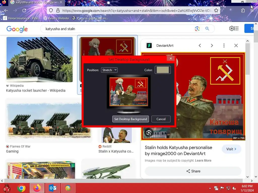Click the Firefox taskbar icon

[37, 188]
